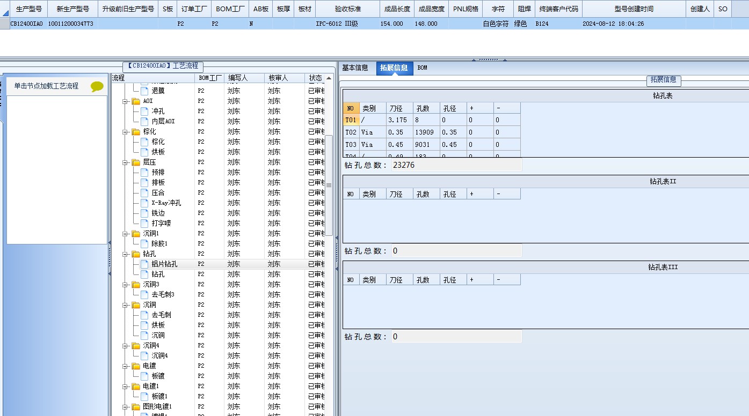
Task: Select the T03 cell in 钻孔表
Action: click(351, 145)
